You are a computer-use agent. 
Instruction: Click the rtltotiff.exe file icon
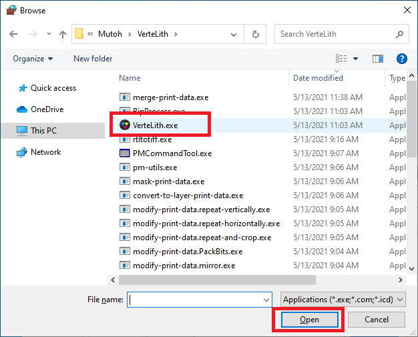pyautogui.click(x=124, y=139)
